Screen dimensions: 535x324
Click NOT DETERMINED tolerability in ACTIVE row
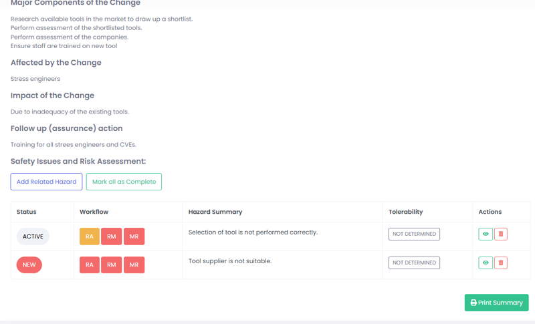coord(414,234)
